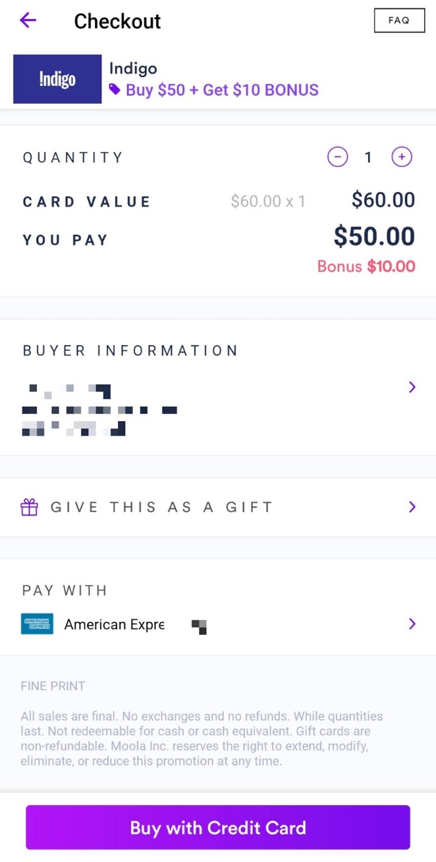Decrease quantity with minus button
Viewport: 436px width, 862px height.
click(337, 157)
